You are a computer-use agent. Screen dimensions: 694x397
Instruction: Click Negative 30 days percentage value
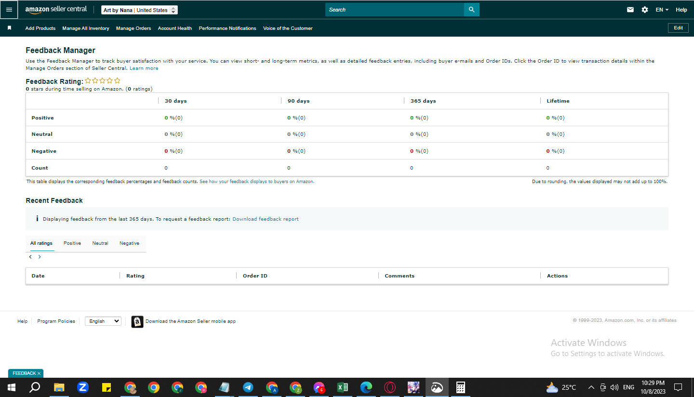point(173,151)
